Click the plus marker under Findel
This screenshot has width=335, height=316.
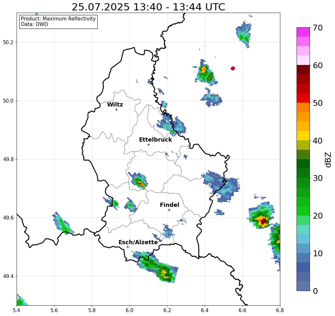[169, 210]
